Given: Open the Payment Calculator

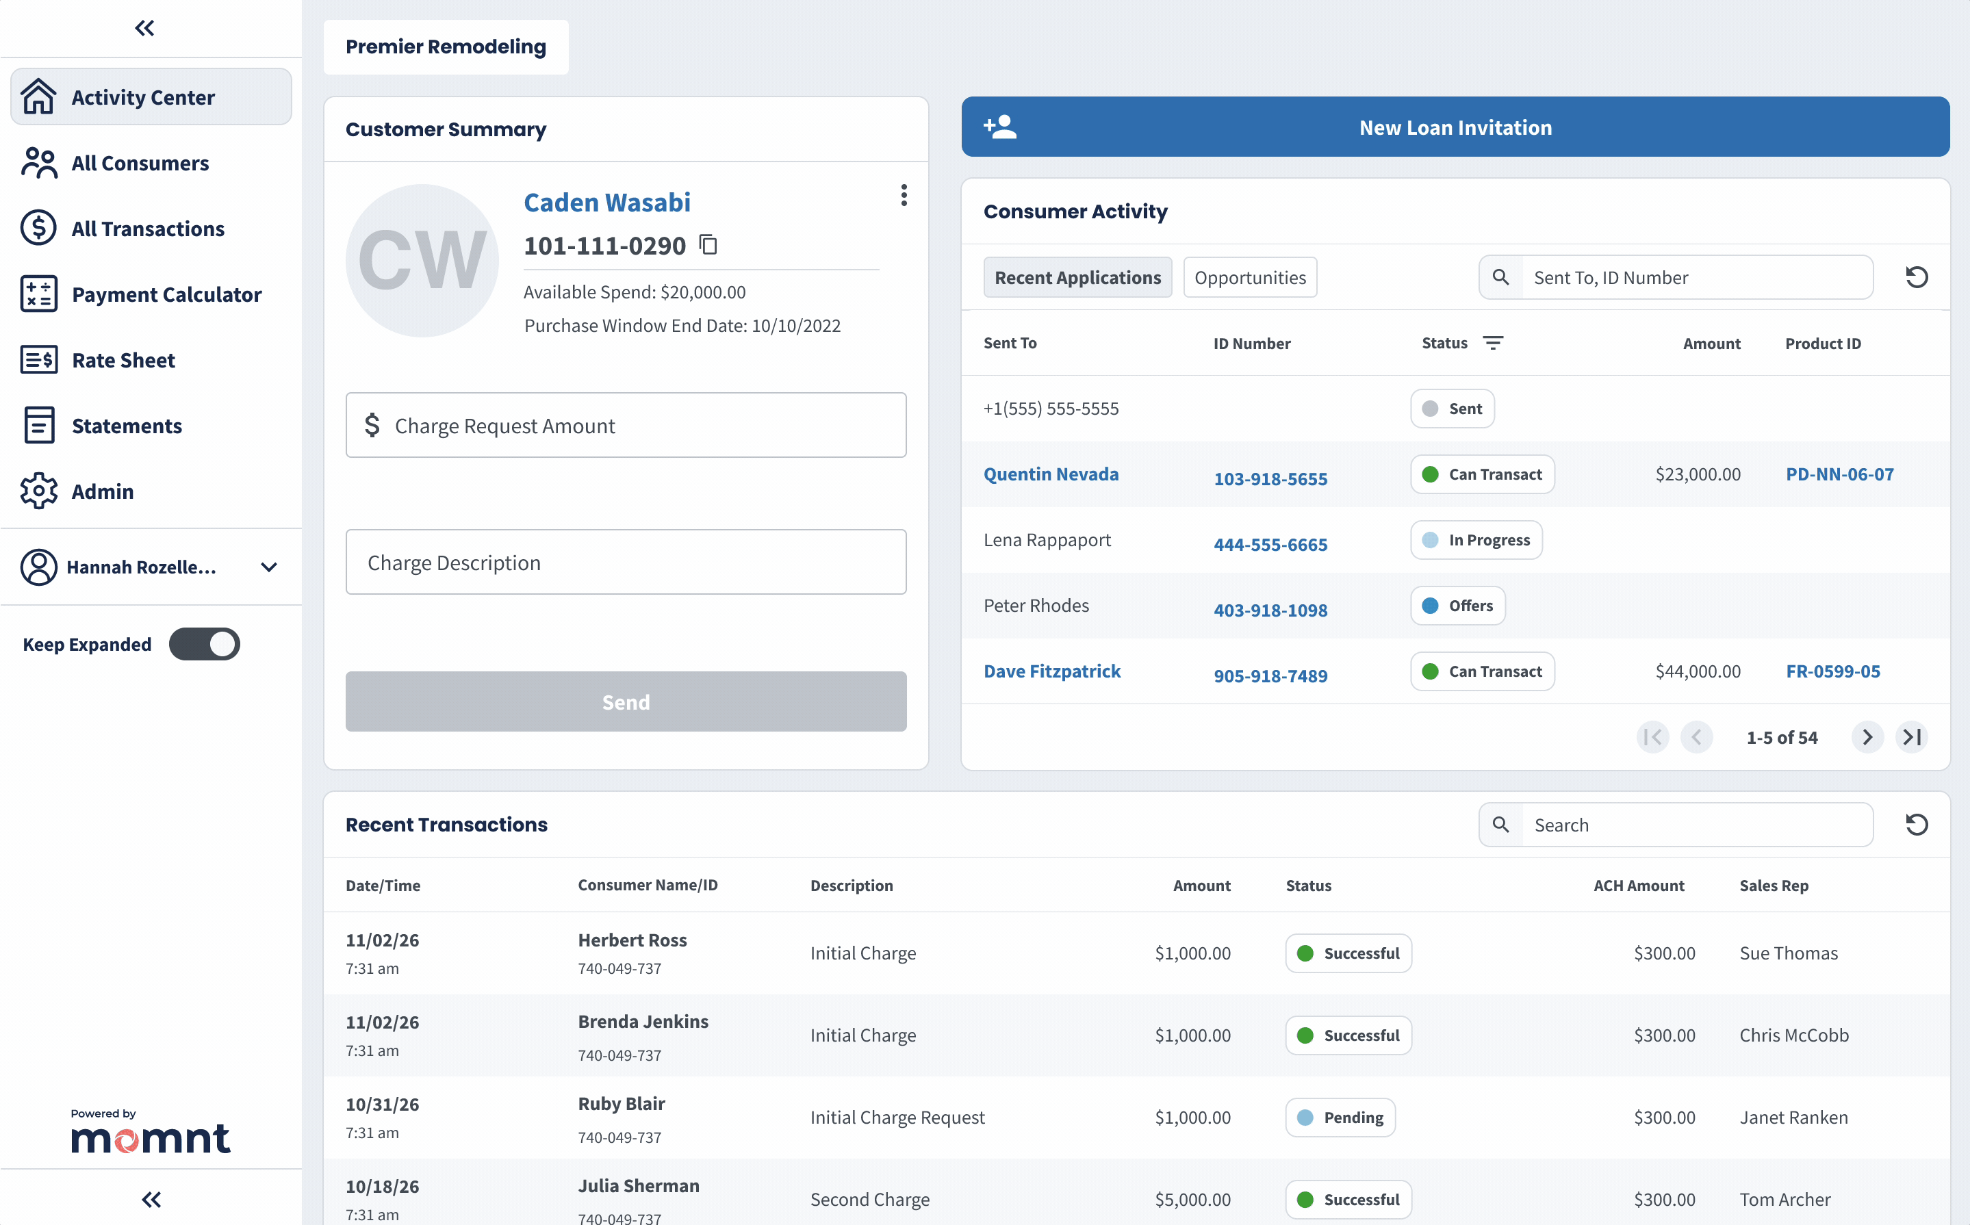Looking at the screenshot, I should click(166, 294).
